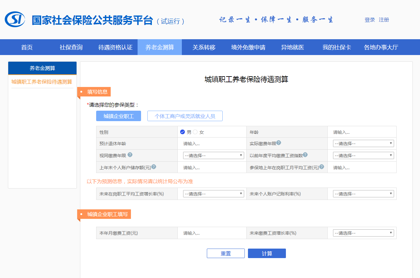Open the 关系转移 navigation tab
420x278 pixels.
(x=204, y=47)
